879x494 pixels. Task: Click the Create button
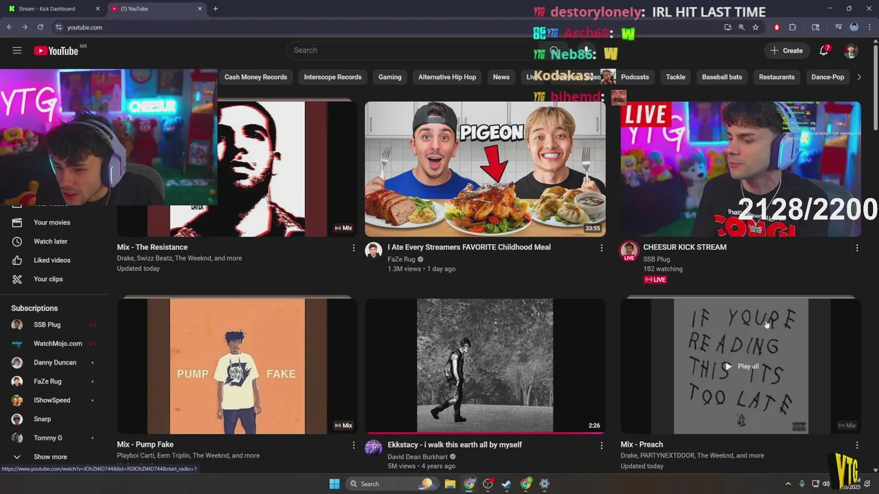click(786, 50)
